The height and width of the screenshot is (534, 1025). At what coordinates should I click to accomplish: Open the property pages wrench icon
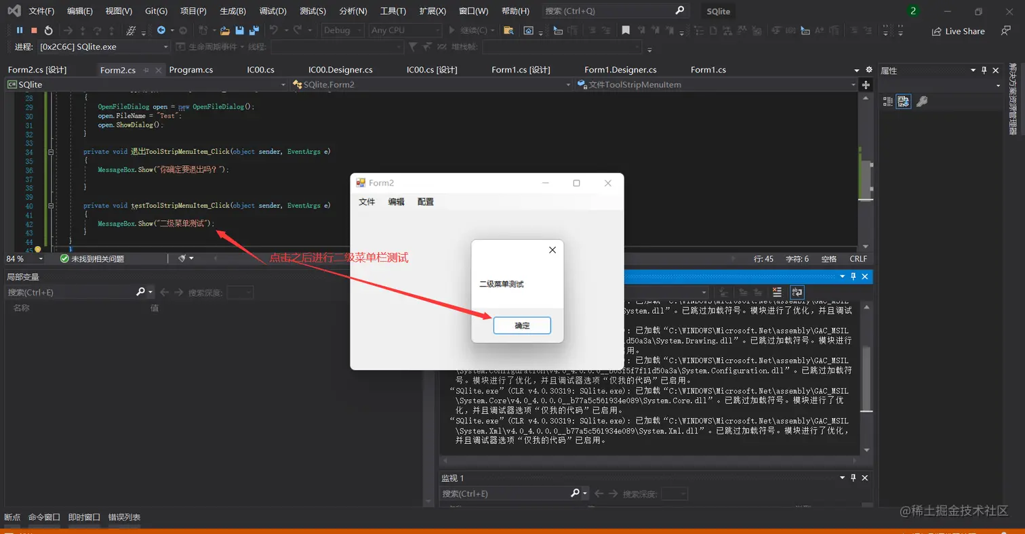click(922, 102)
